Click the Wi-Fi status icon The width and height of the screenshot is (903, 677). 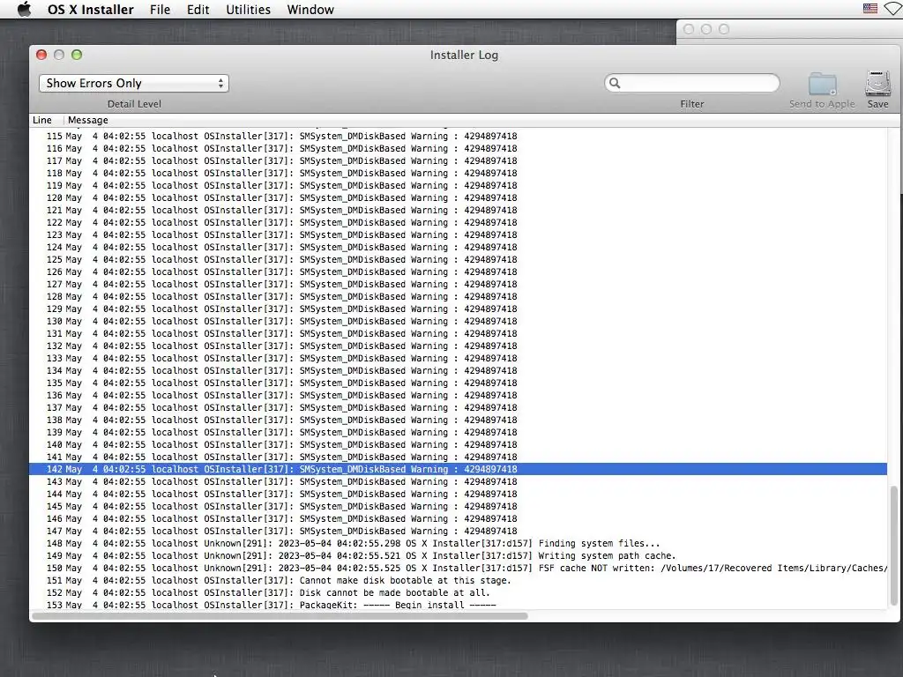coord(894,9)
